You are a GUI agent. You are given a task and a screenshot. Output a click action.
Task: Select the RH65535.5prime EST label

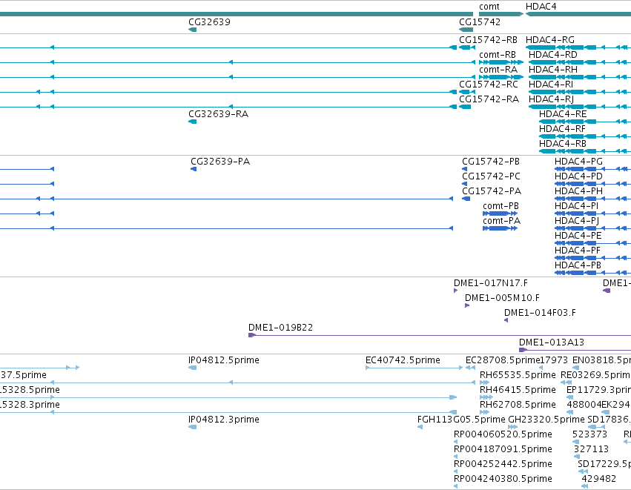(x=518, y=376)
